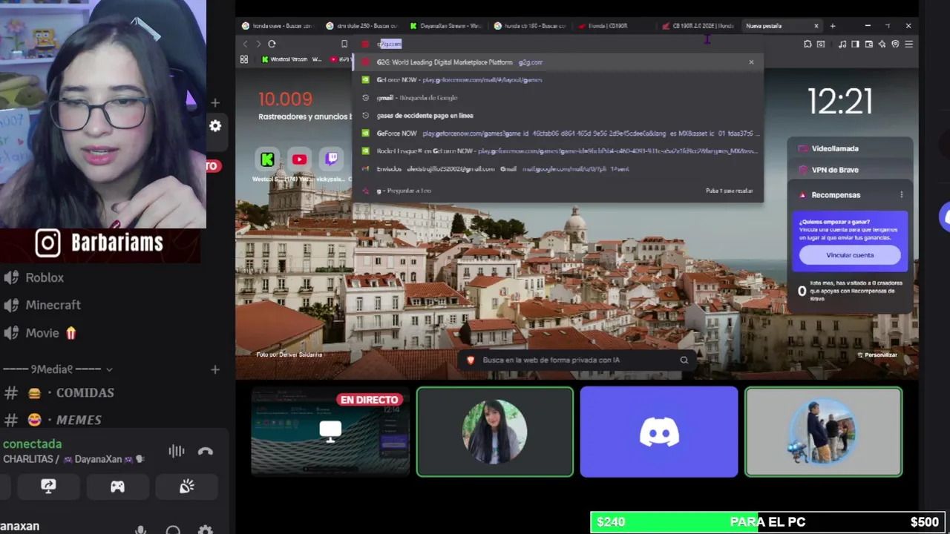This screenshot has height=534, width=950.
Task: Open the Westcol Stream bookmark
Action: coord(292,59)
